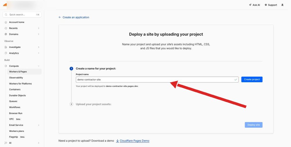
Task: Click the Support help icon
Action: click(x=266, y=5)
